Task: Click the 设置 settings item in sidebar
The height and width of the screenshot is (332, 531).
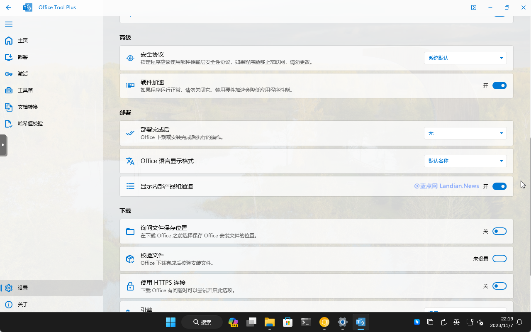Action: (23, 288)
